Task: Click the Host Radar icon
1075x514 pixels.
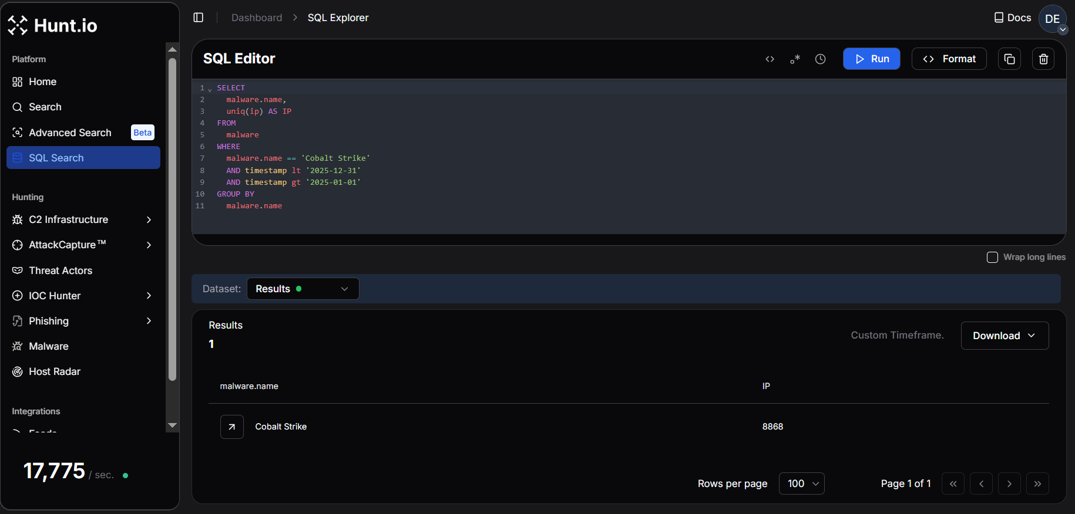Action: click(x=18, y=371)
